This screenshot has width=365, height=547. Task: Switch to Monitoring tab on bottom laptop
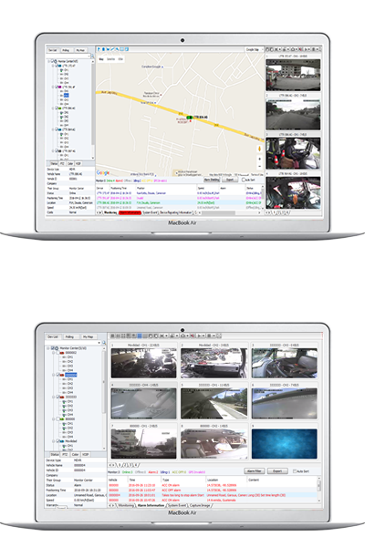click(x=126, y=505)
